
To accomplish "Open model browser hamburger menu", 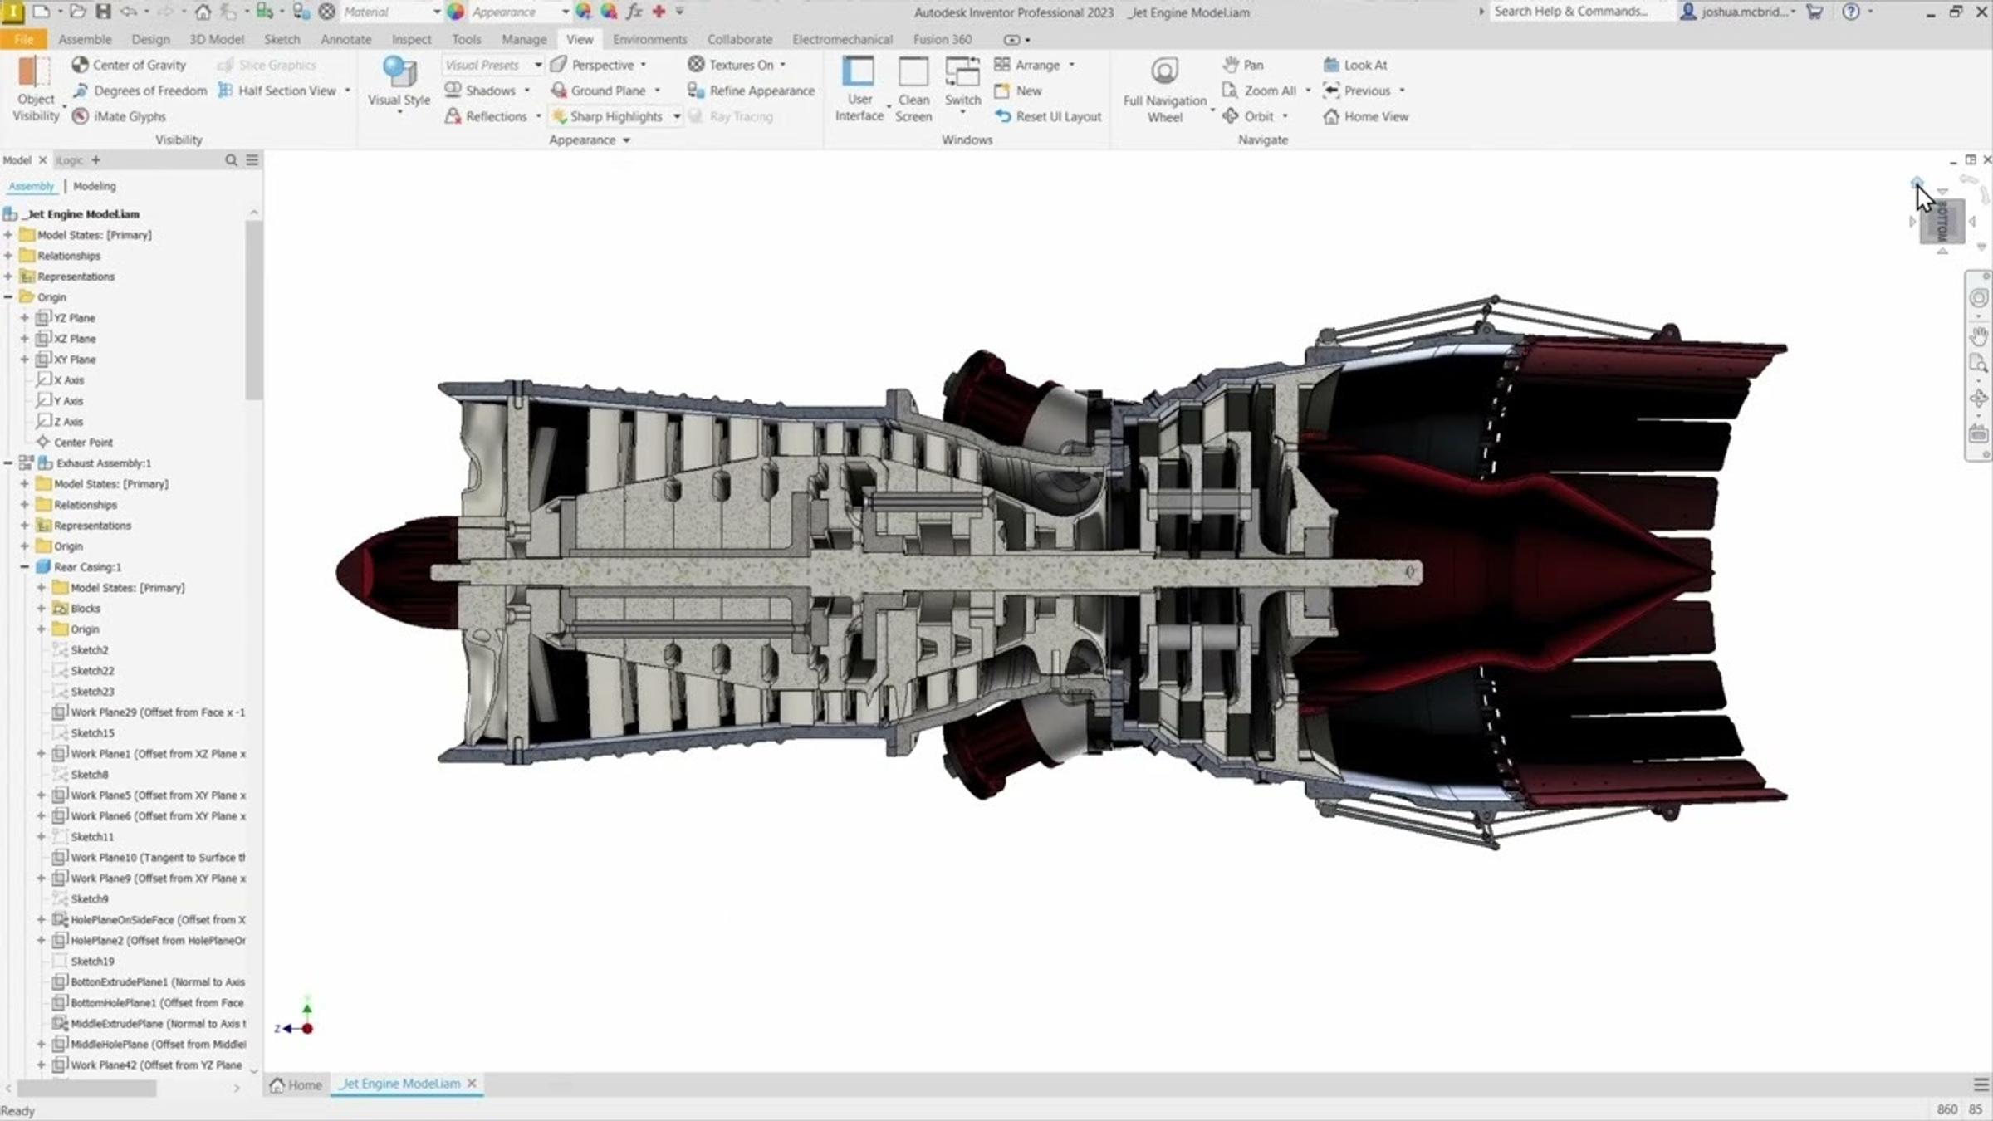I will coord(252,160).
